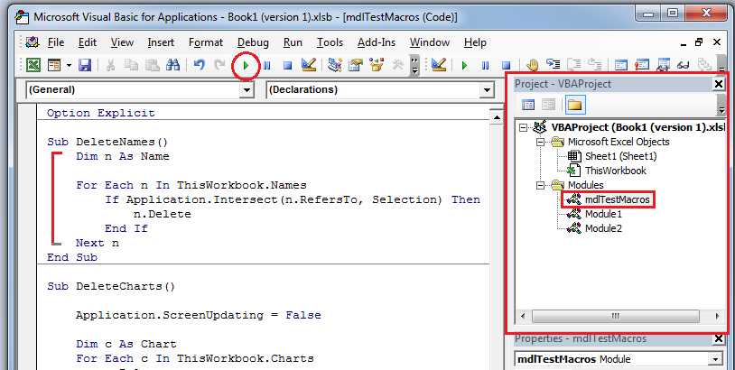Click the 'Sub DeleteCharts()' code line
This screenshot has width=735, height=370.
tap(111, 286)
